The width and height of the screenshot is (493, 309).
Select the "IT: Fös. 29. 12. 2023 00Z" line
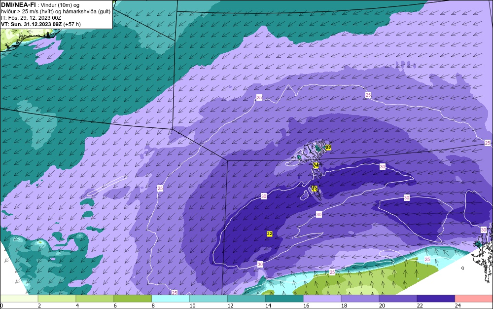pyautogui.click(x=32, y=18)
